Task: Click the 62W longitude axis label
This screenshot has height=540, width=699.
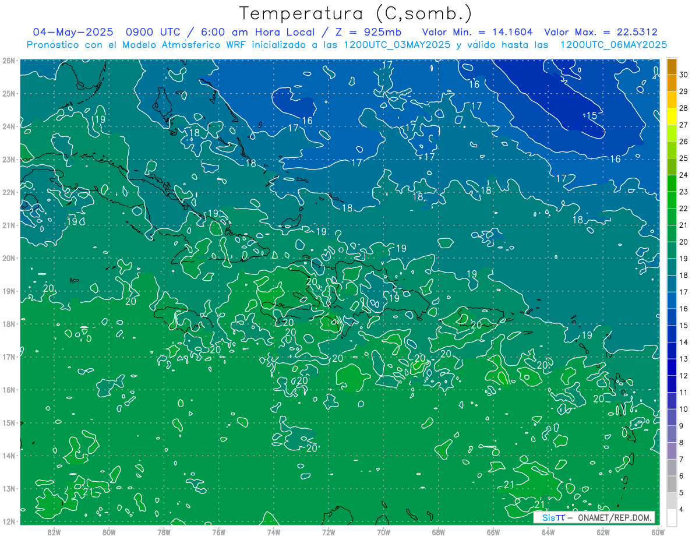Action: point(603,531)
